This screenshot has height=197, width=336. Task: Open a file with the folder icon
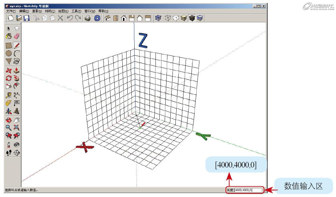pyautogui.click(x=19, y=18)
